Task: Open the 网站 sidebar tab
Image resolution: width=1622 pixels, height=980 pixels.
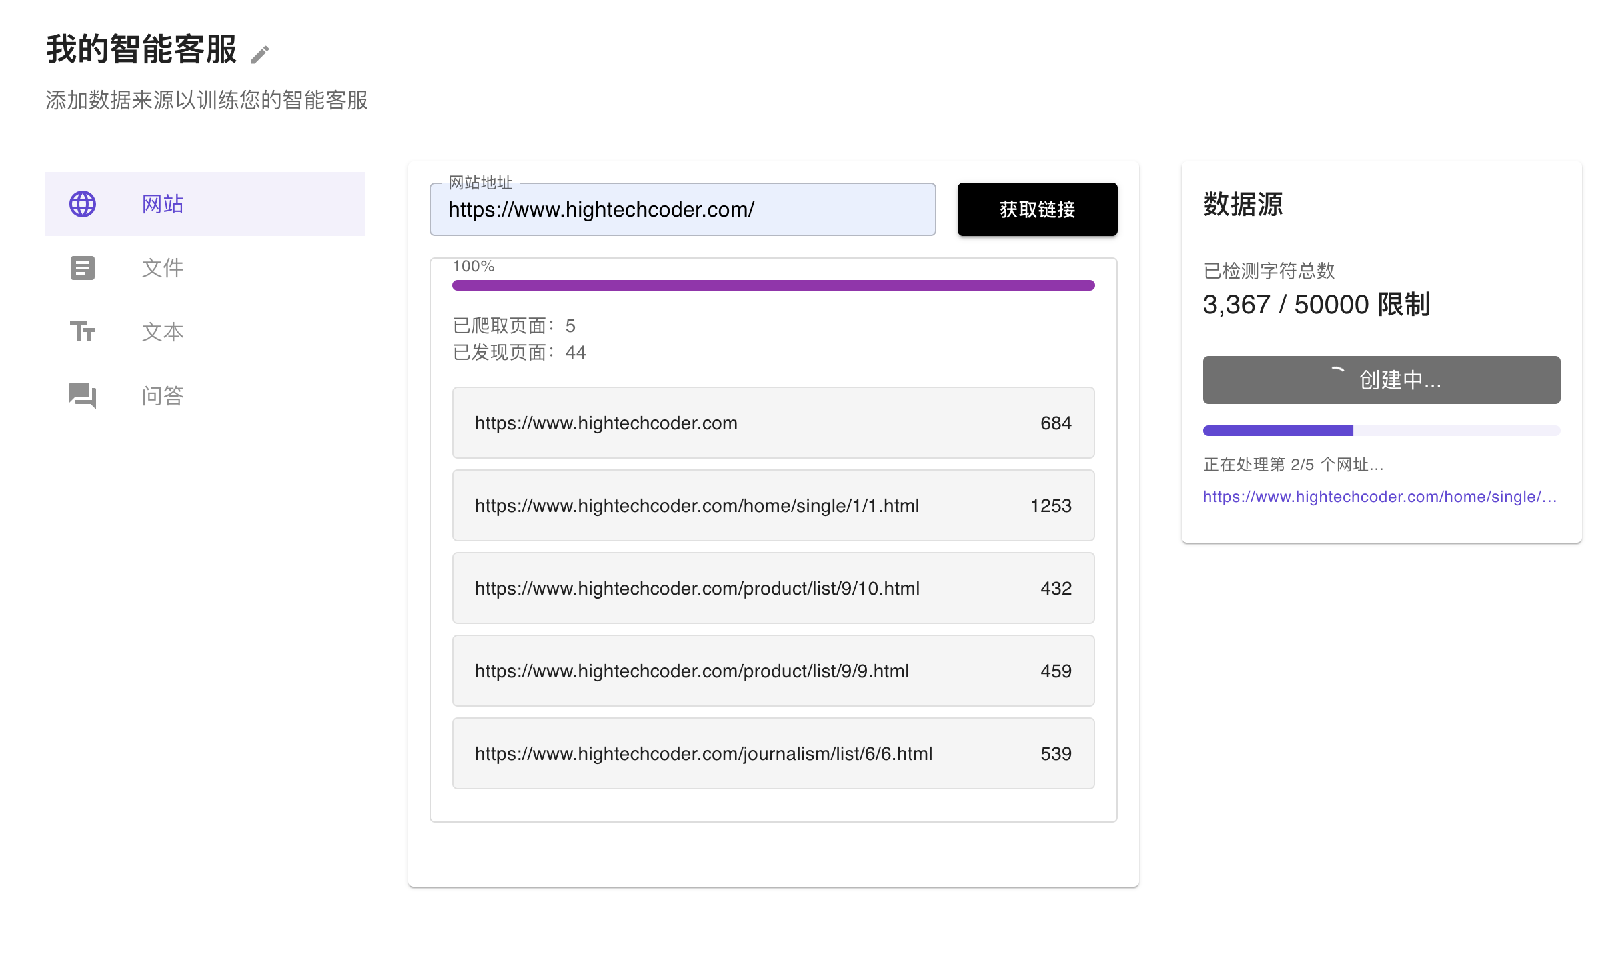Action: click(205, 204)
